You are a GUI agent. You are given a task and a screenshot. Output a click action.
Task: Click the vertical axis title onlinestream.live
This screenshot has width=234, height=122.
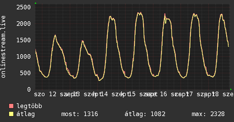click(x=3, y=47)
